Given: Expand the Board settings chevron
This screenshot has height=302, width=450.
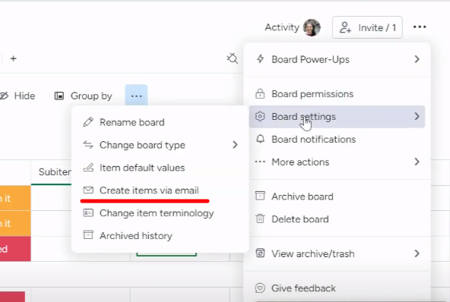Looking at the screenshot, I should (417, 116).
